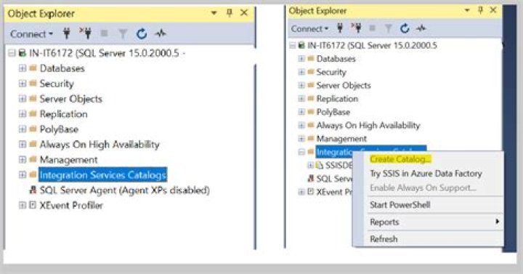Open Activity Monitor icon in right Object Explorer

pos(421,28)
